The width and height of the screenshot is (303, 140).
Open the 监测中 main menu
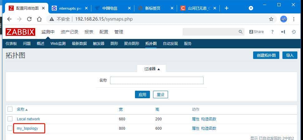pos(48,32)
